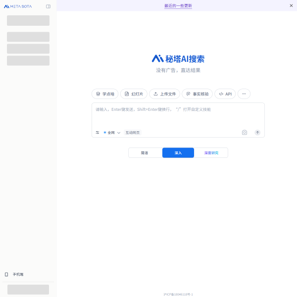Show more shortcuts with ellipsis button
This screenshot has width=297, height=297.
tap(244, 94)
